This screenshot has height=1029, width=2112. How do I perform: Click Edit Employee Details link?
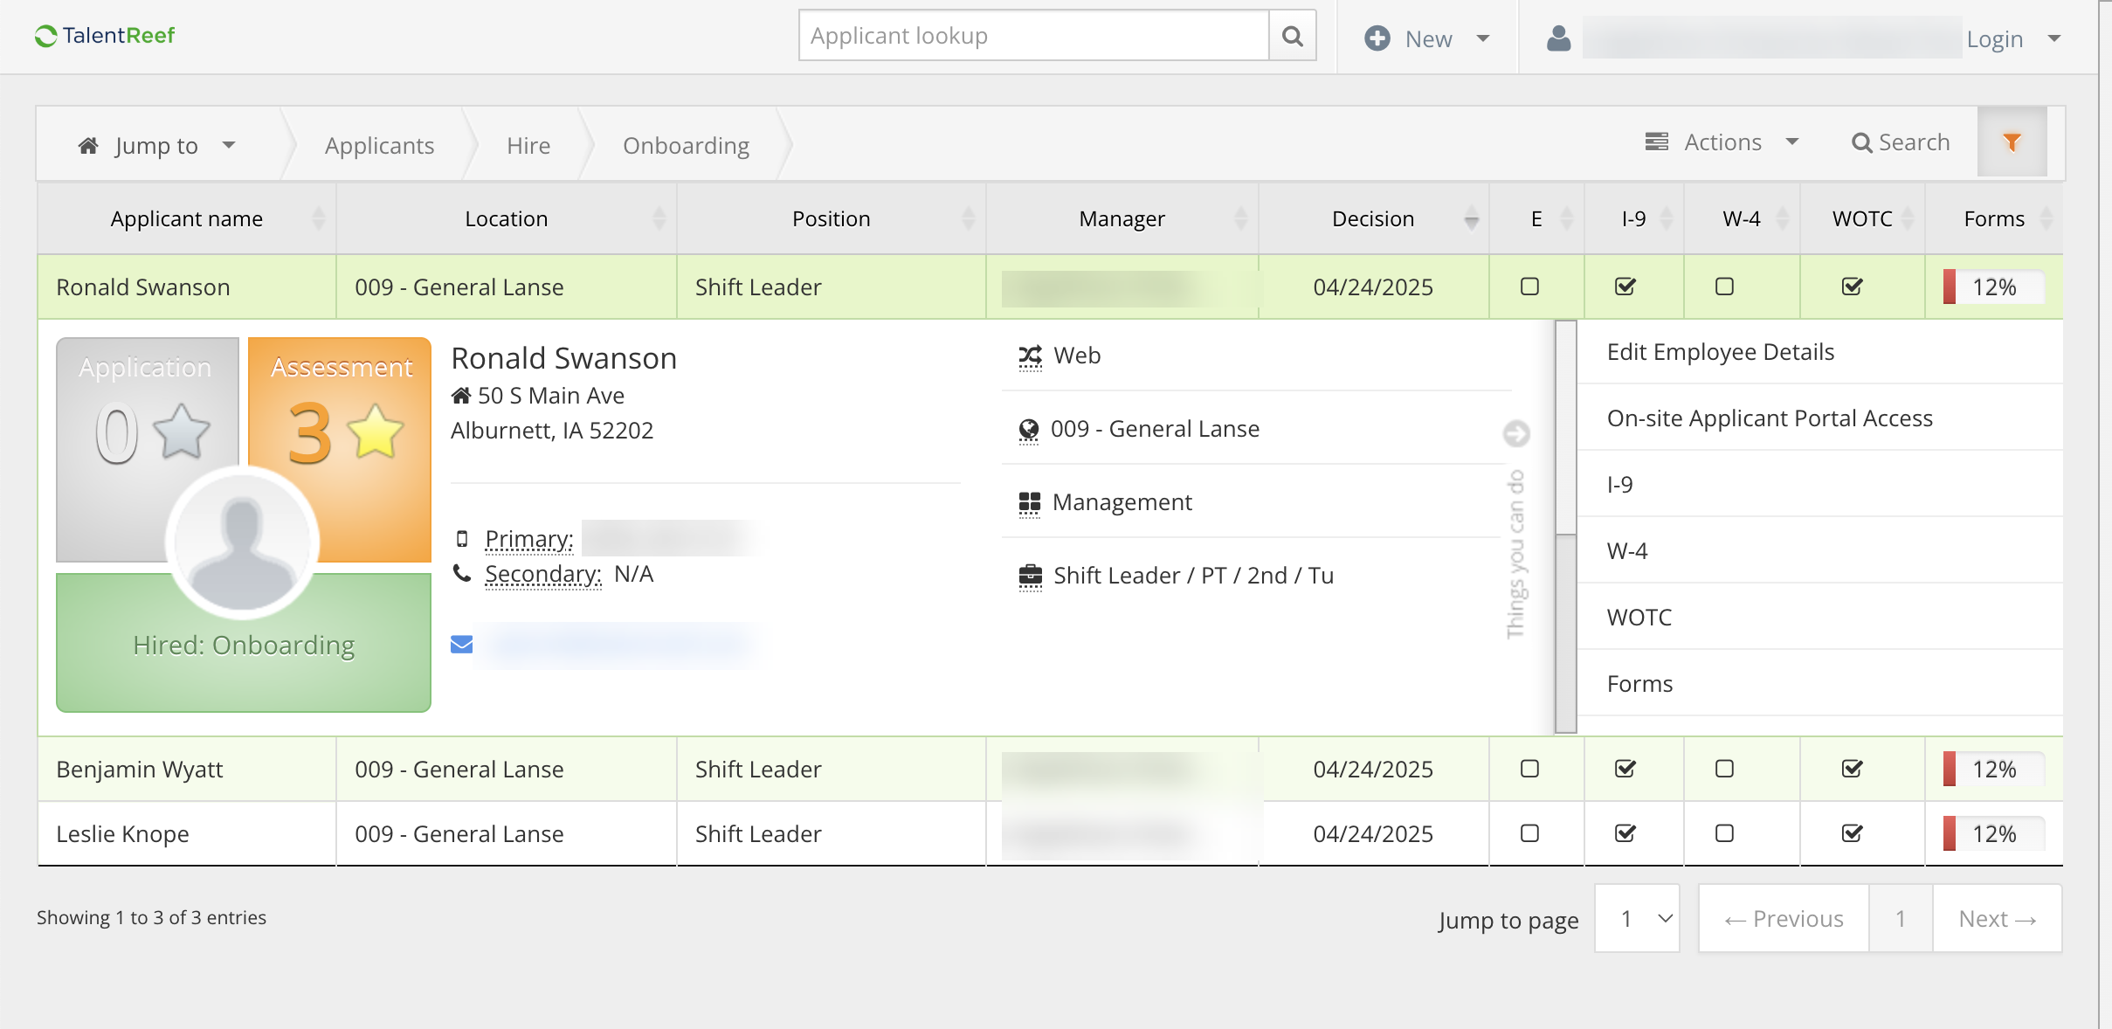point(1720,352)
